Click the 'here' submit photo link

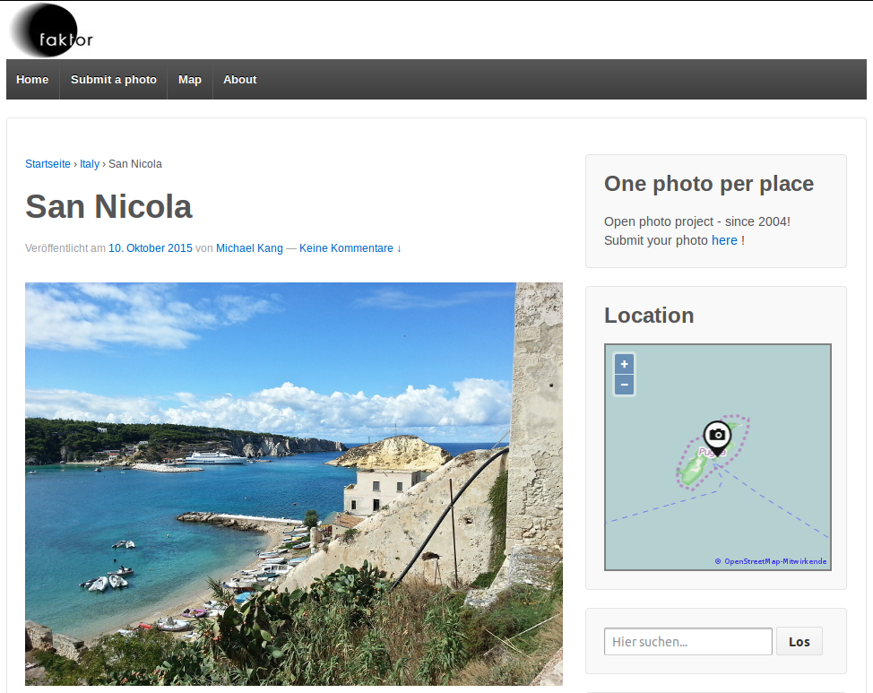point(724,240)
